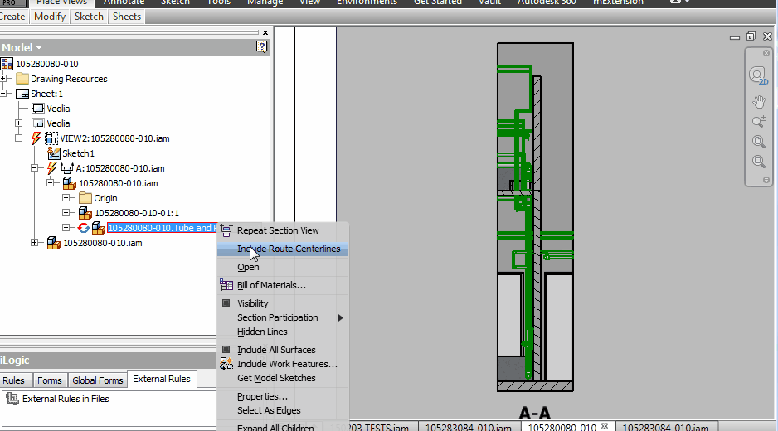Select the Drawing Resources folder icon

pos(22,79)
